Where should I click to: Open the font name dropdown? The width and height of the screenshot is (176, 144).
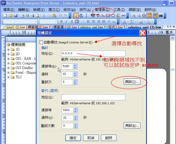[36, 21]
